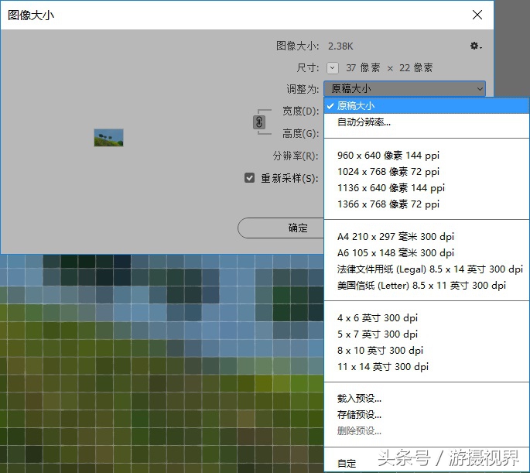Choose the 自定 option at the bottom

(x=426, y=463)
